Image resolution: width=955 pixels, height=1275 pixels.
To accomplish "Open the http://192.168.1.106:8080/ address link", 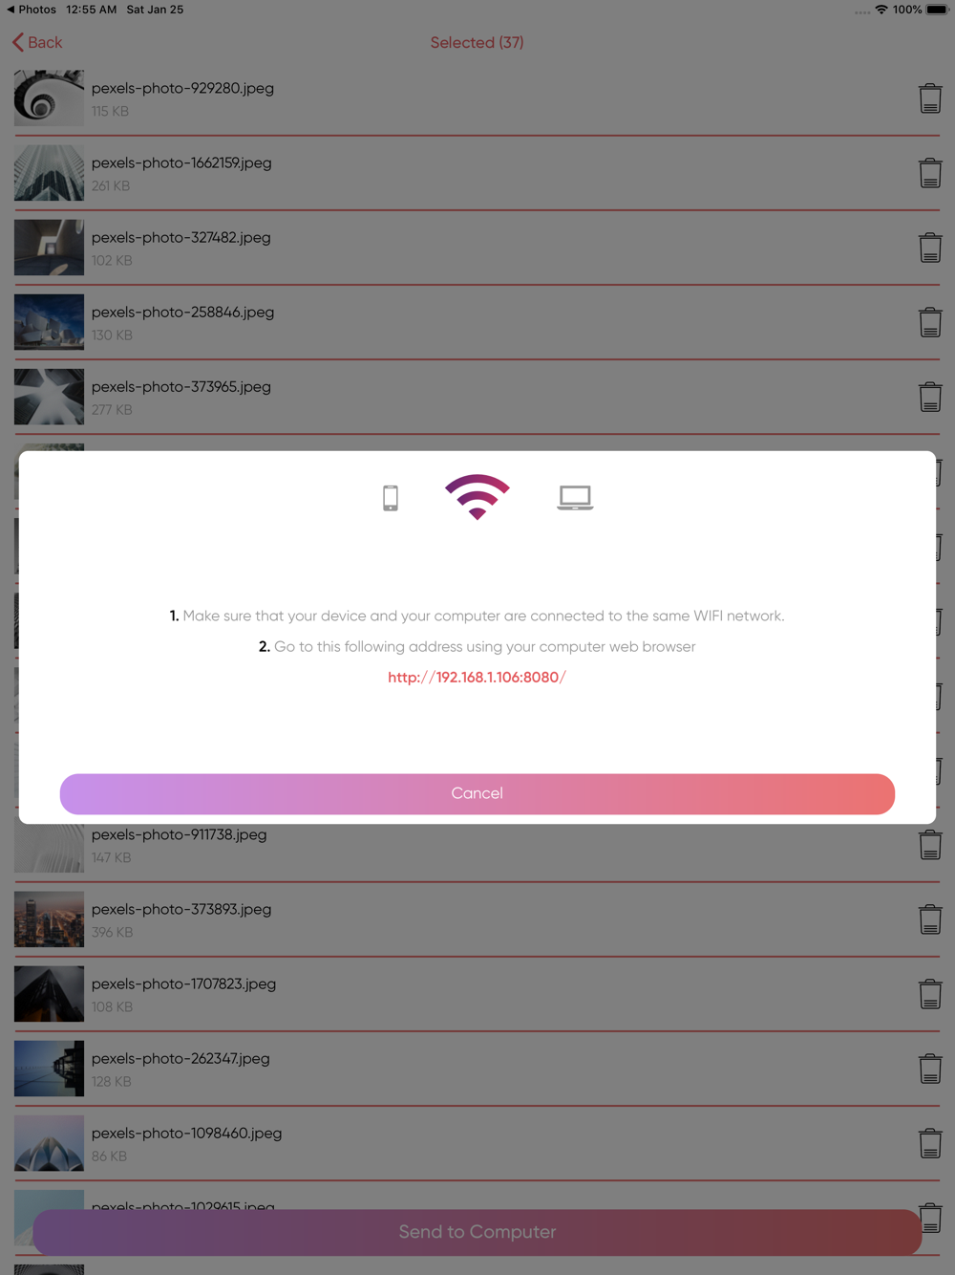I will [477, 677].
